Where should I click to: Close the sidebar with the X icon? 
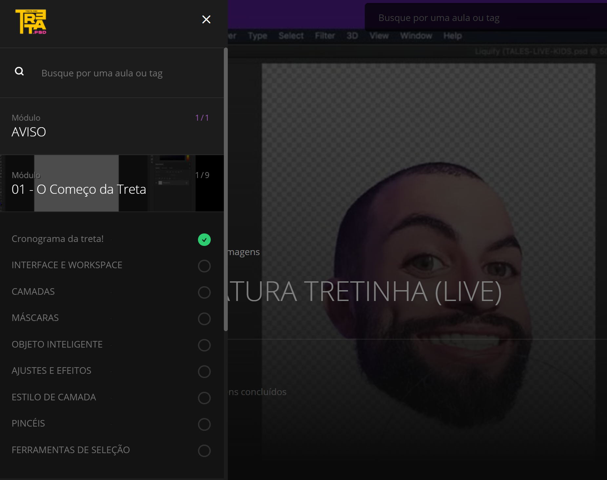coord(206,20)
